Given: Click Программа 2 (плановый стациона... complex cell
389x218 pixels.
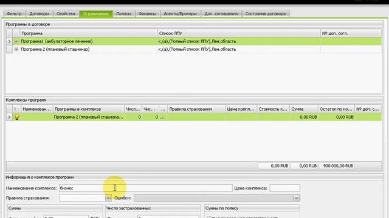Looking at the screenshot, I should (88, 117).
